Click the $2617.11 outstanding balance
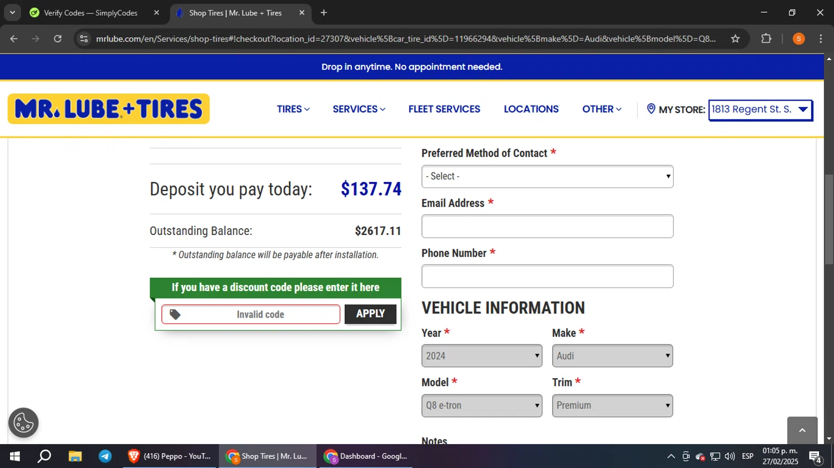Image resolution: width=834 pixels, height=468 pixels. point(378,231)
